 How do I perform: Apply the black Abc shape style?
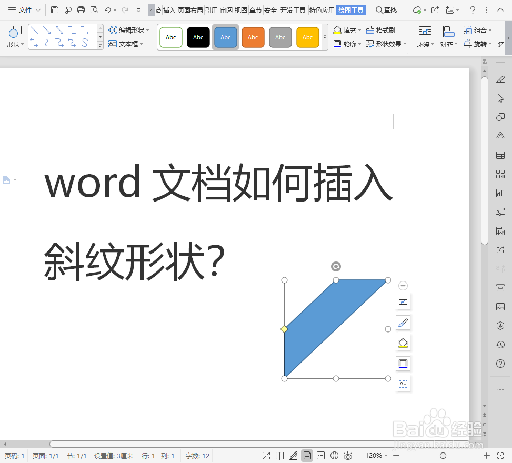coord(198,37)
